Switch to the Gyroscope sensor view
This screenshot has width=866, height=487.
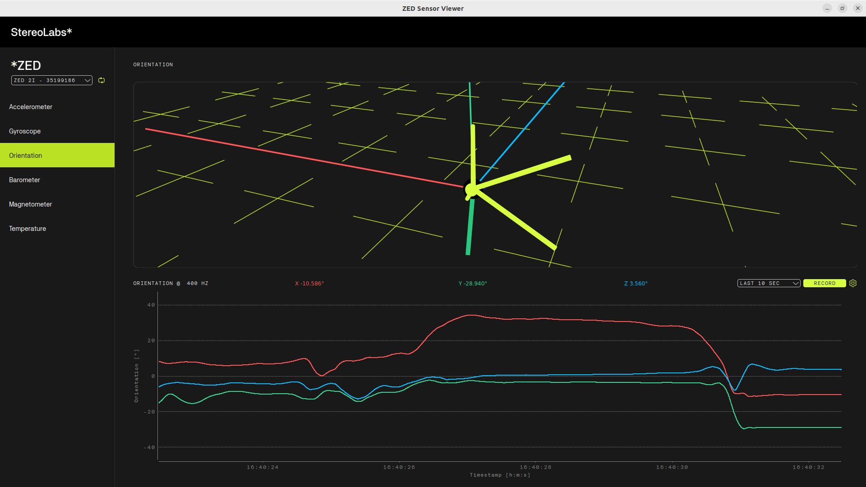click(x=57, y=131)
